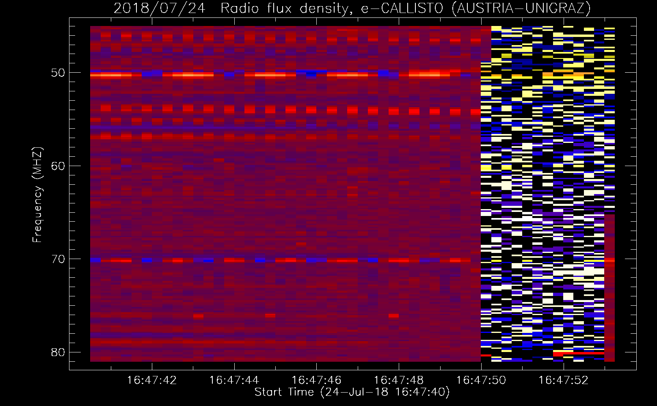Click the 50 frequency tick label
This screenshot has width=657, height=406.
coord(58,73)
